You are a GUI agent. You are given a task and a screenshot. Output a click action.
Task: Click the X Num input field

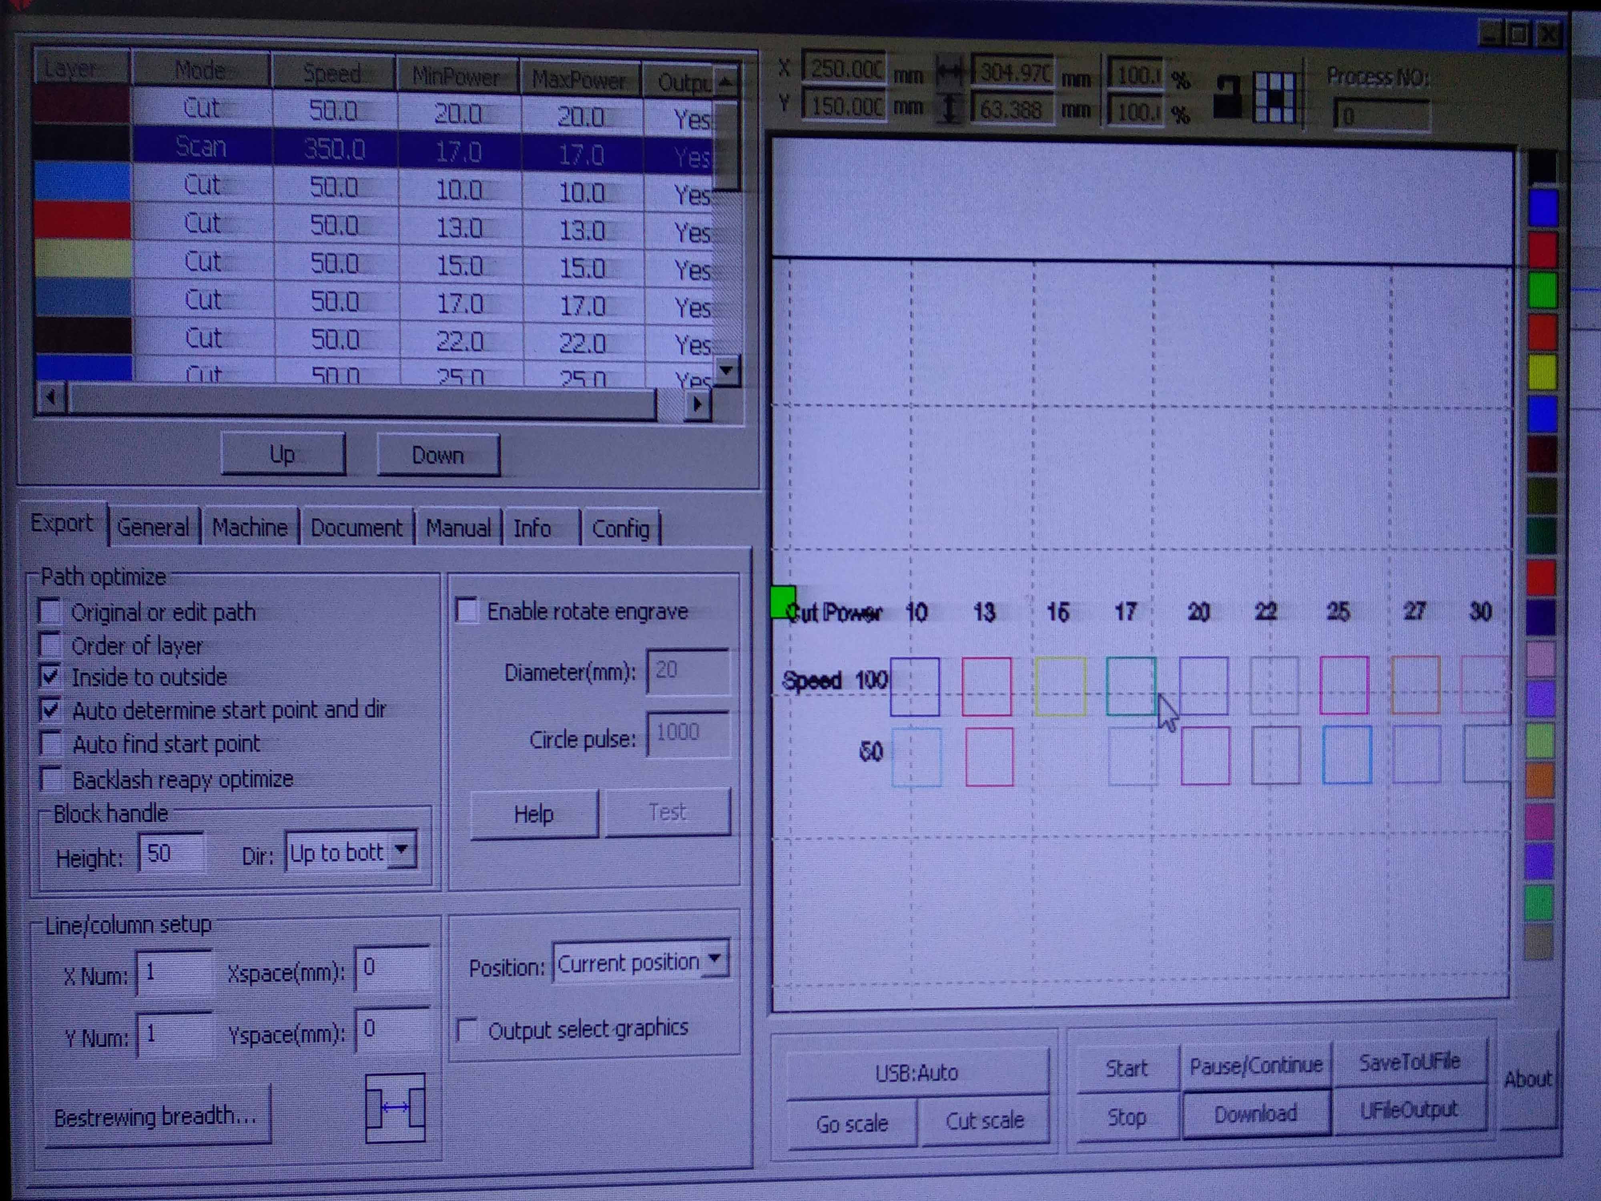pyautogui.click(x=175, y=972)
